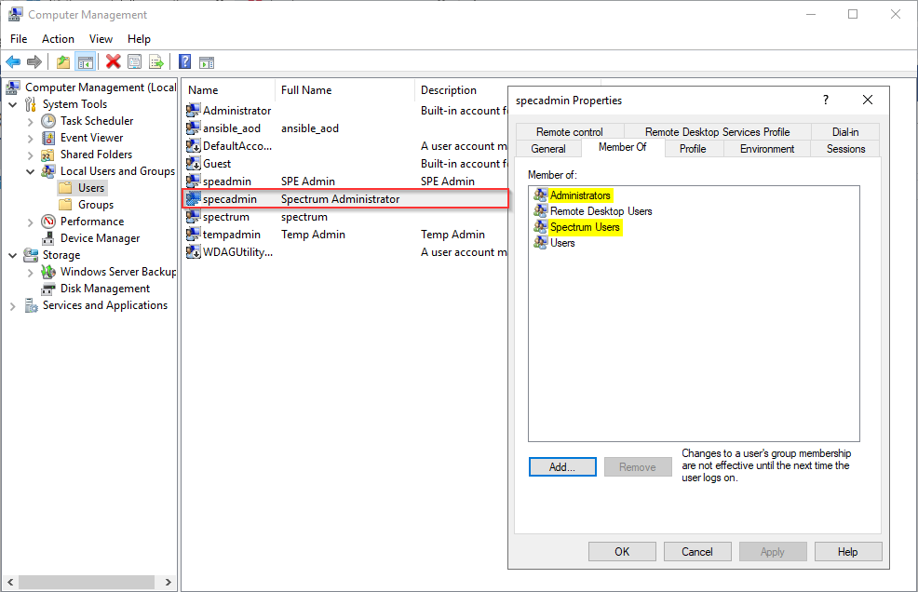Click the Up one level folder icon

pos(62,62)
